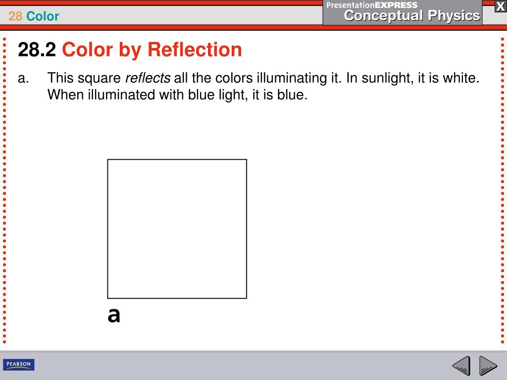Click the bold "a" label below the square
This screenshot has height=380, width=507.
113,315
